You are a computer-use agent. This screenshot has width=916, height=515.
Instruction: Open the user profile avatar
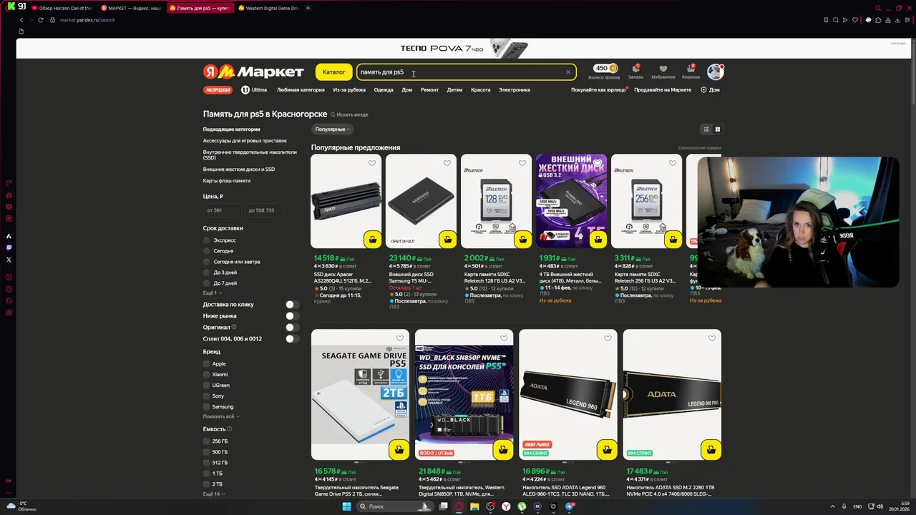[715, 72]
